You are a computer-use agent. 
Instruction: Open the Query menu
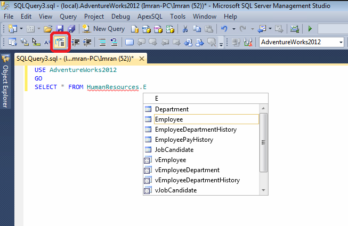[68, 17]
